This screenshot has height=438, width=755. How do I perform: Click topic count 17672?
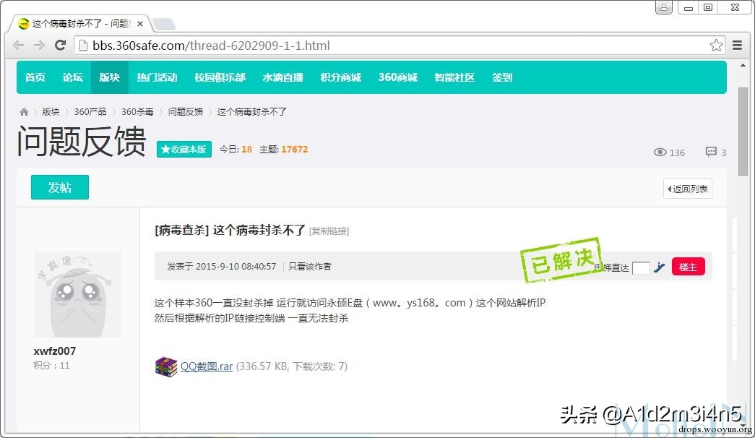pos(295,150)
